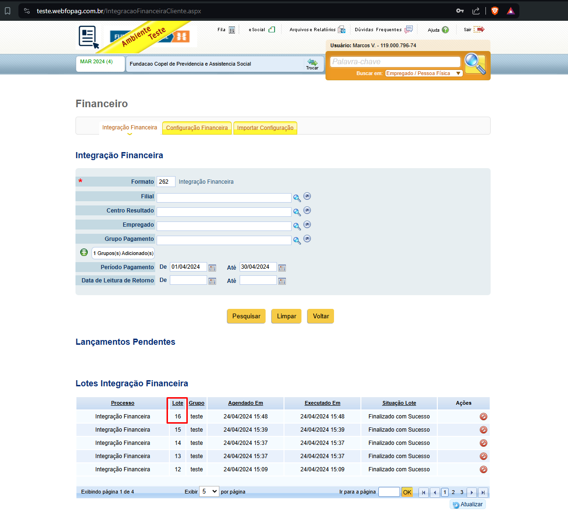The width and height of the screenshot is (568, 511).
Task: Click the Formato input field
Action: (166, 181)
